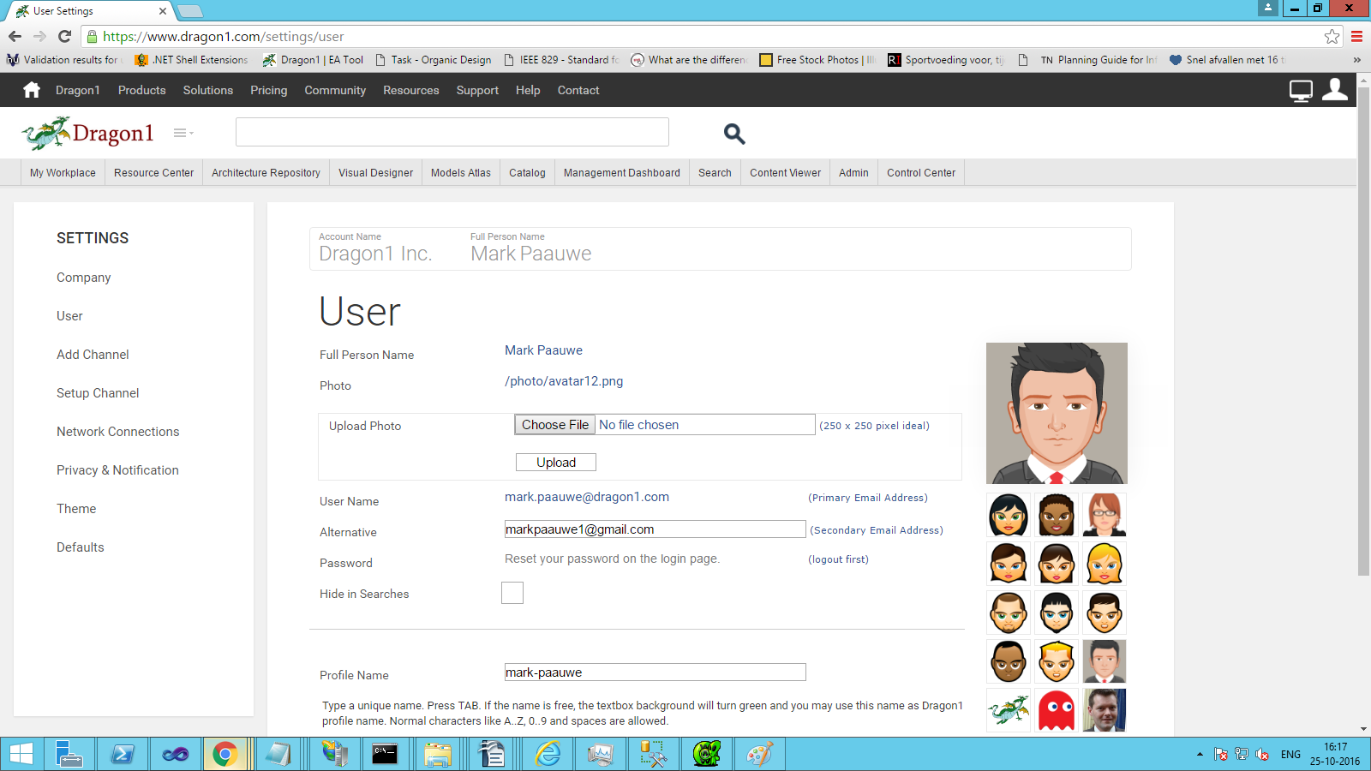Click into the Alternative email field
1371x771 pixels.
[x=656, y=529]
